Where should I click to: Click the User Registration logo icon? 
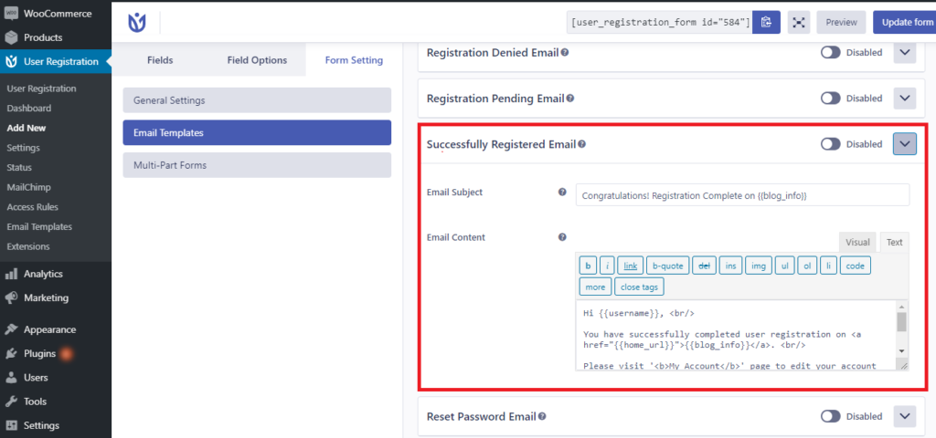(137, 23)
